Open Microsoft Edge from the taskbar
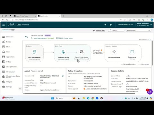154x115 pixels. 88,98
